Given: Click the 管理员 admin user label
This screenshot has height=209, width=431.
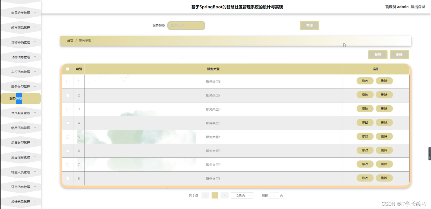Looking at the screenshot, I should [x=397, y=7].
